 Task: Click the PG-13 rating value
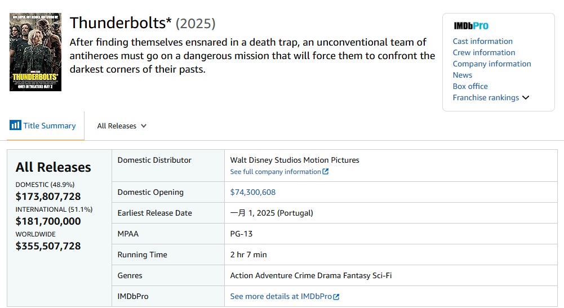[241, 234]
